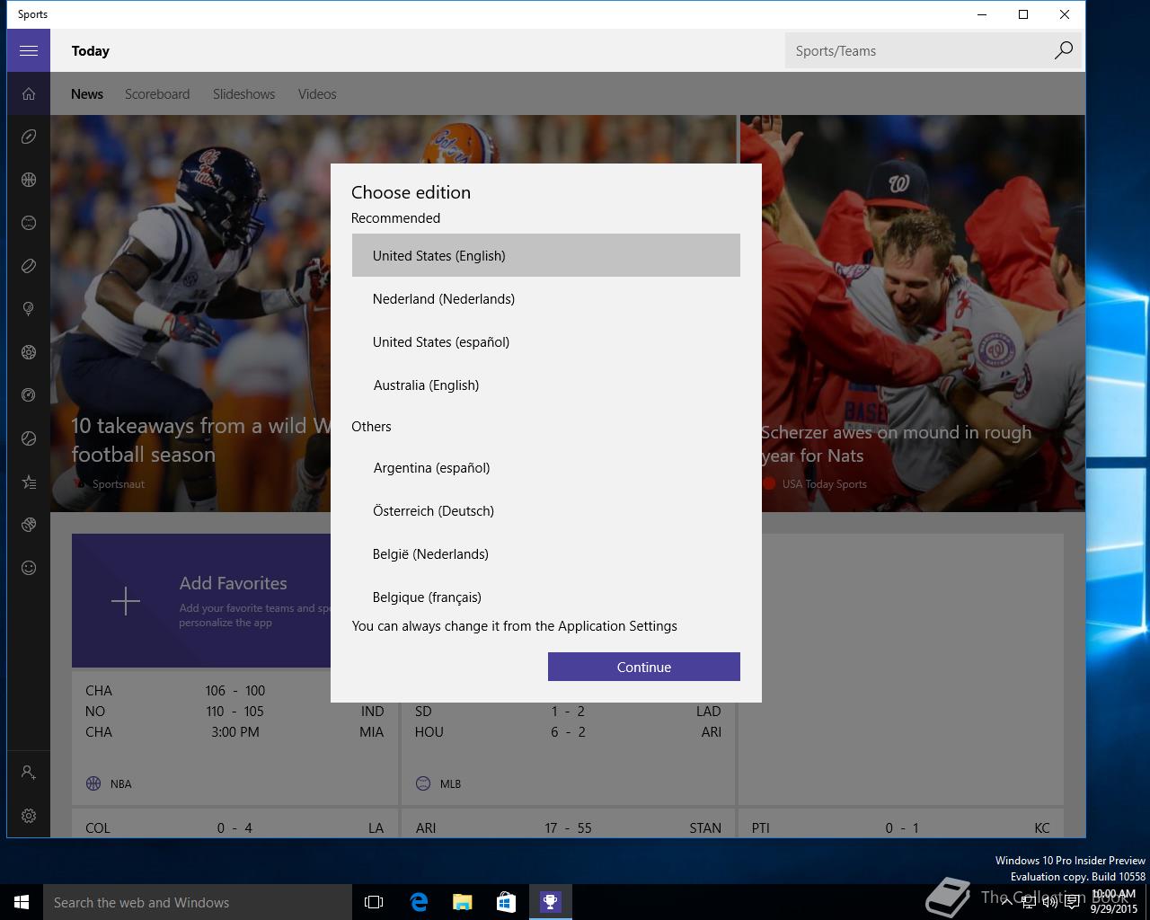The image size is (1150, 920).
Task: Select Australia (English) edition
Action: click(546, 385)
